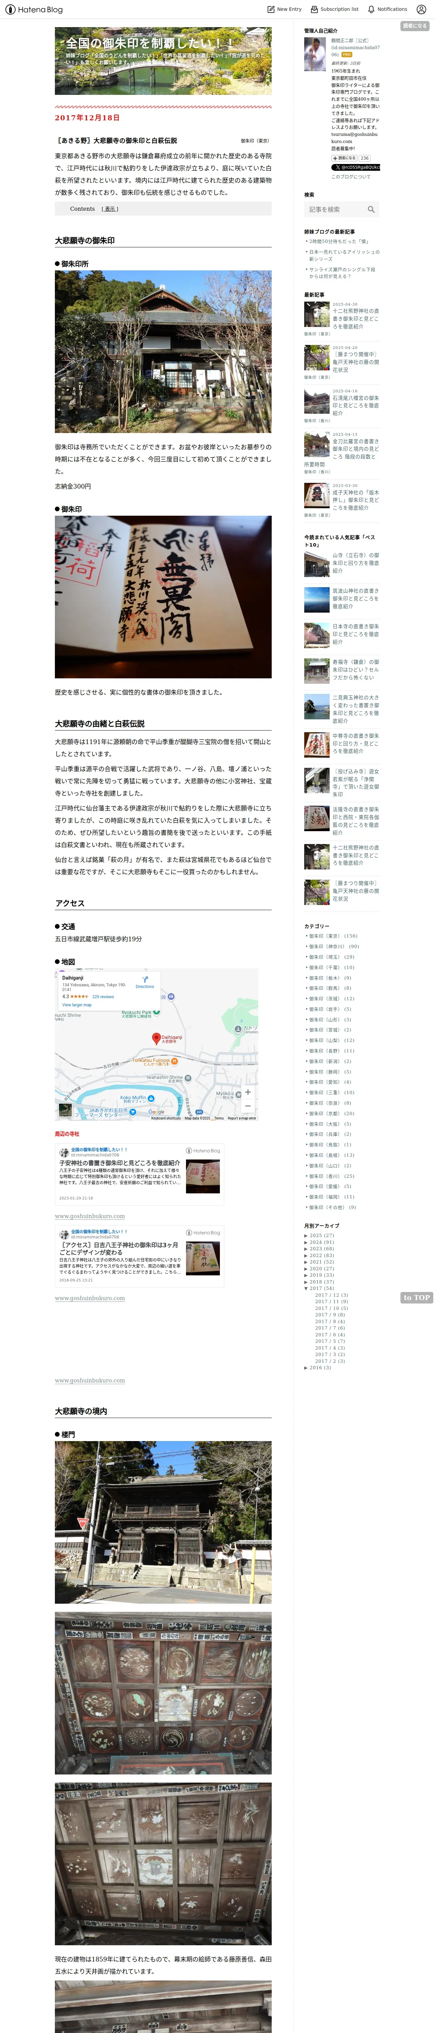This screenshot has width=435, height=2033.
Task: Click the blog author profile photo
Action: (315, 55)
